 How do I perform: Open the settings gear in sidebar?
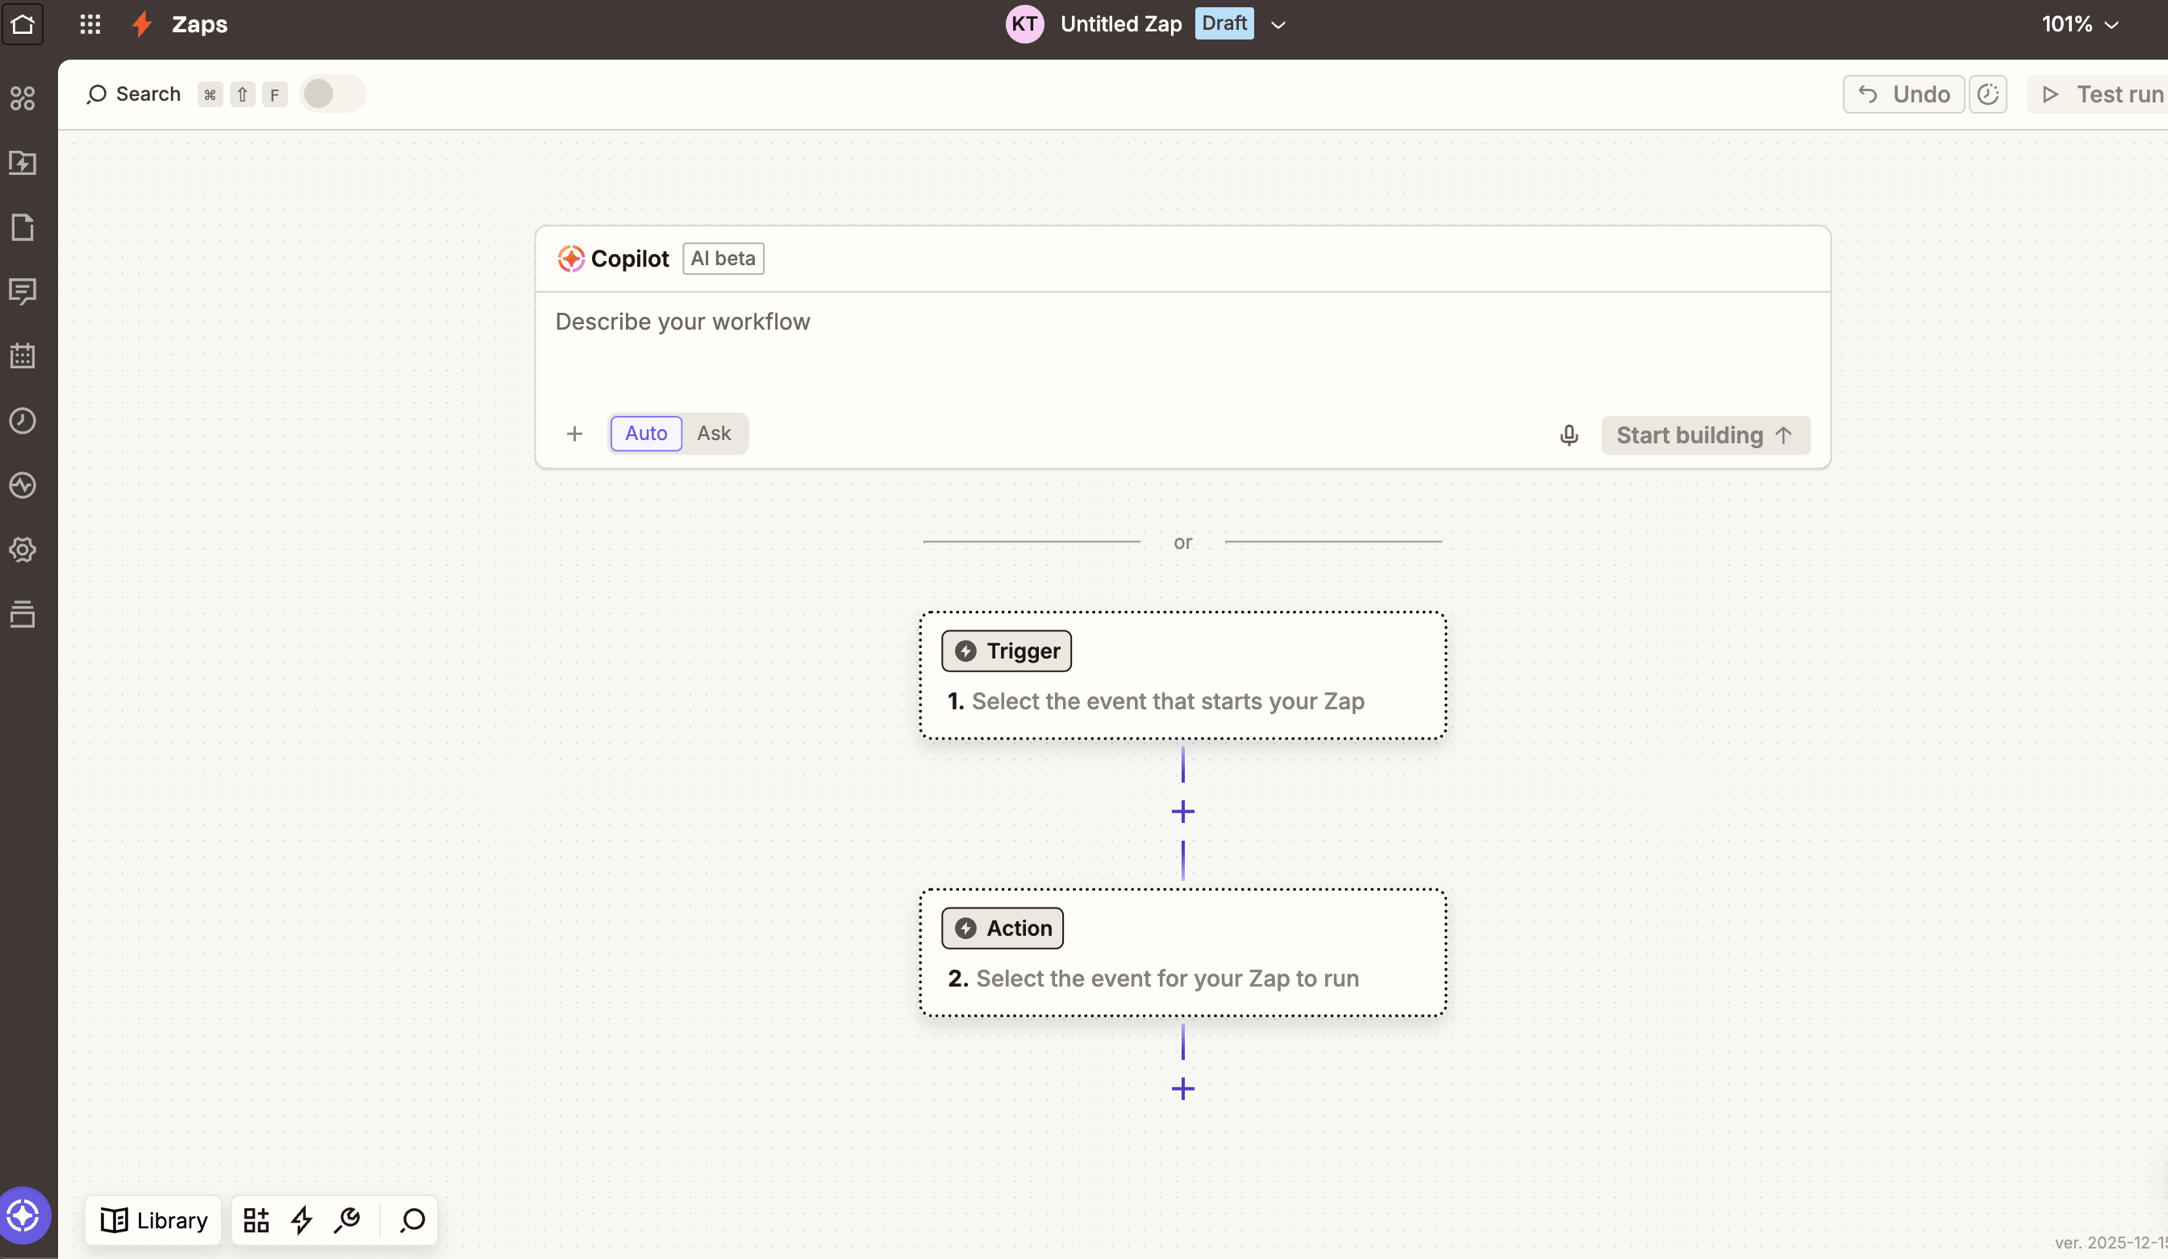coord(23,550)
